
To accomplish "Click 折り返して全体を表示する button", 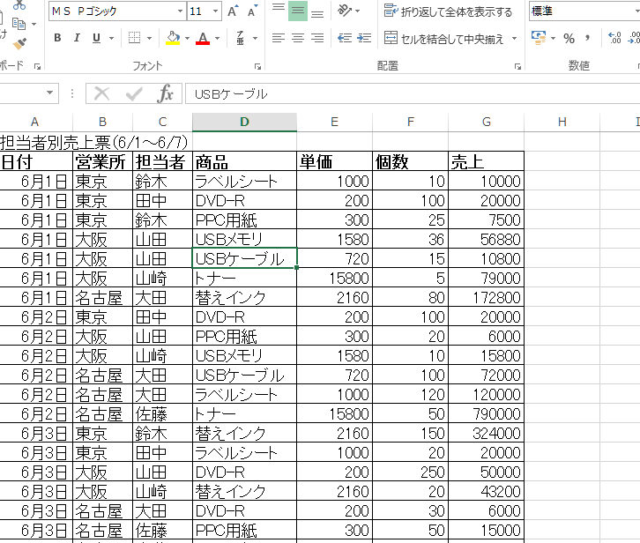I will 449,11.
